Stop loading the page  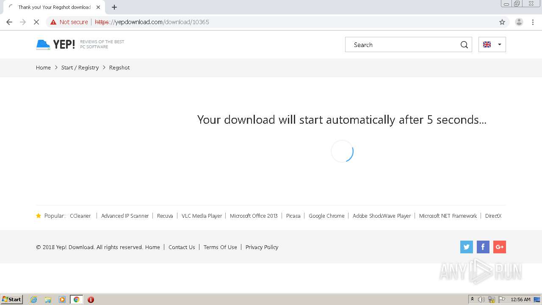tap(36, 22)
